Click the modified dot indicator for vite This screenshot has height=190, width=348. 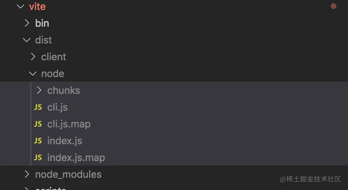click(x=334, y=6)
